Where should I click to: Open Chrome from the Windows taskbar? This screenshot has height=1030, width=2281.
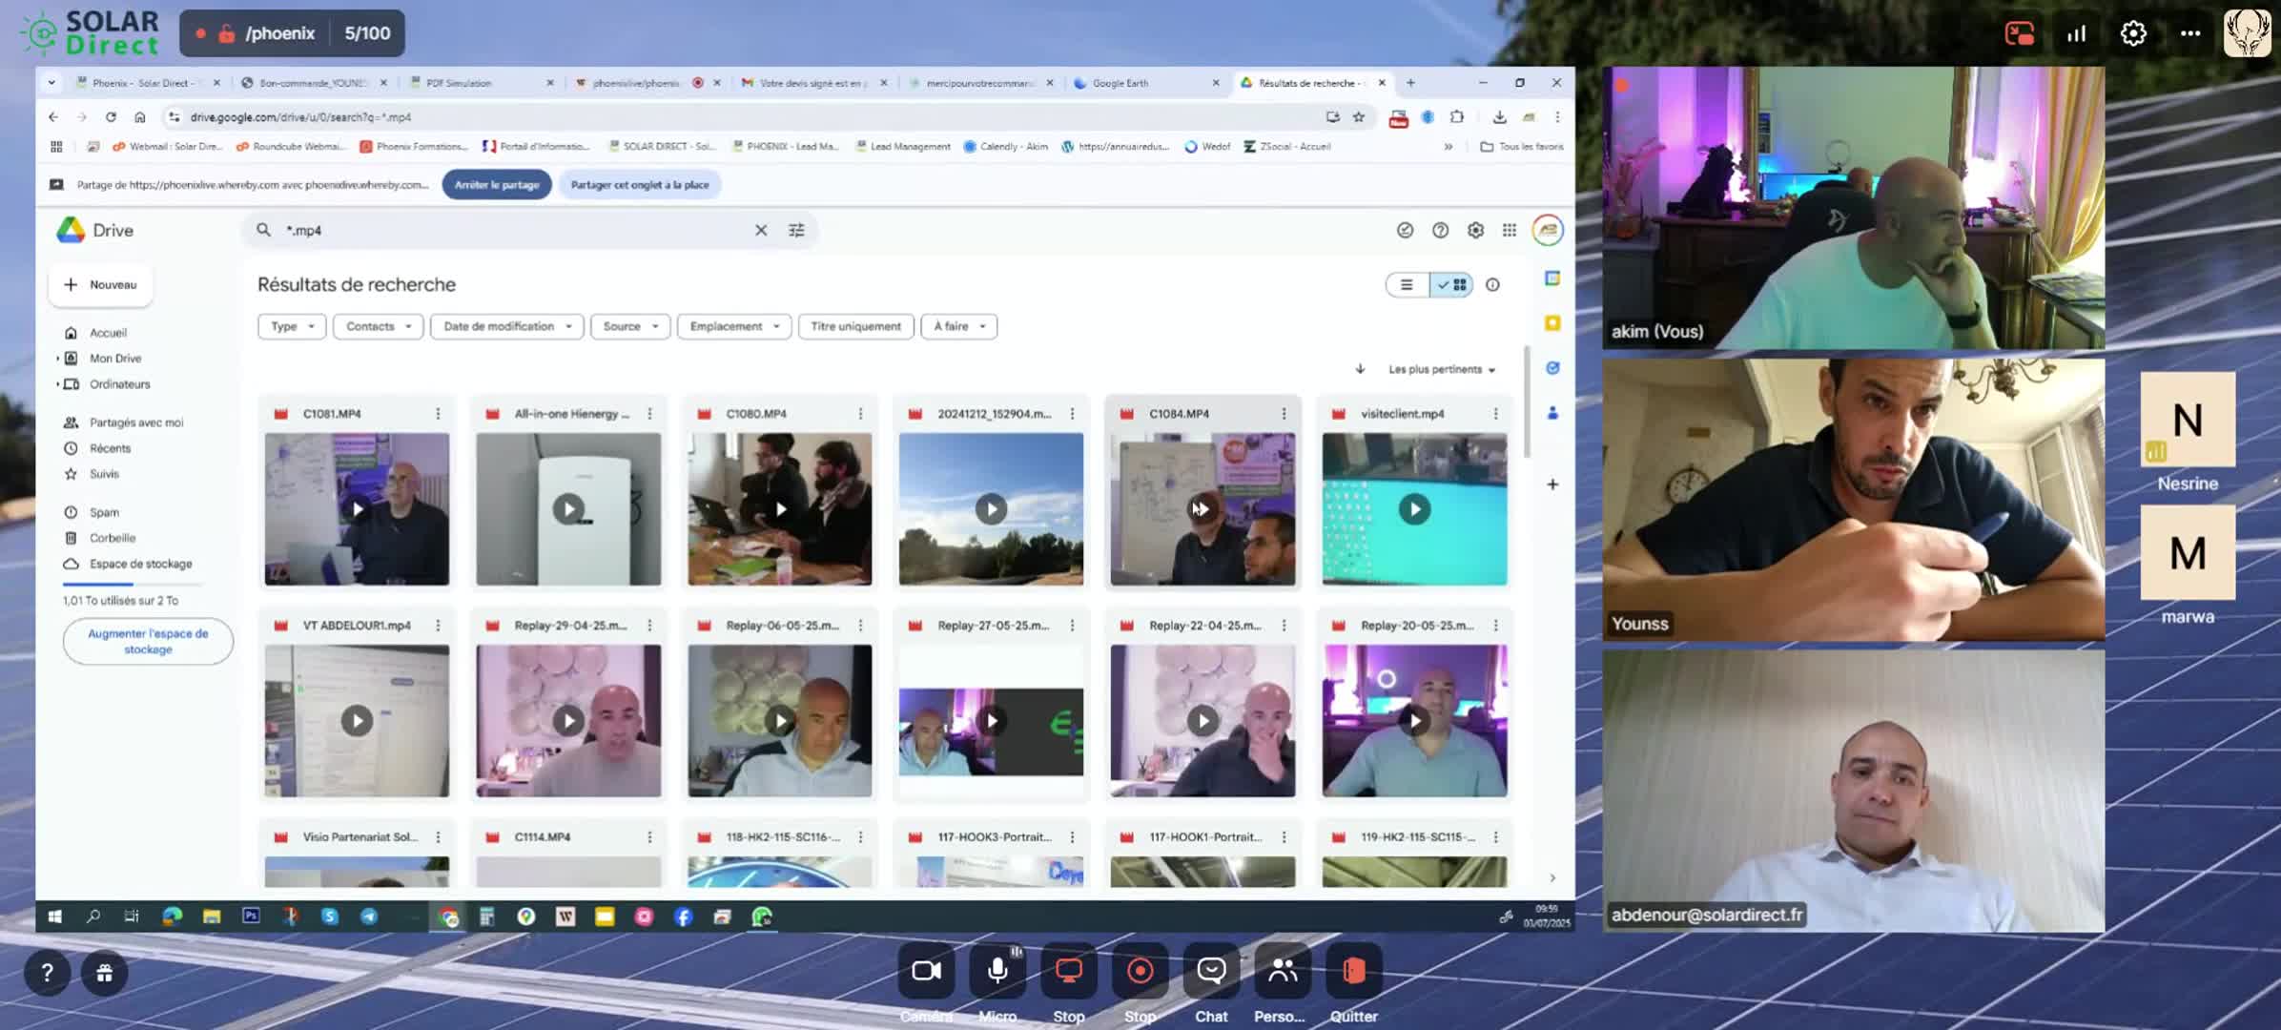pos(448,917)
